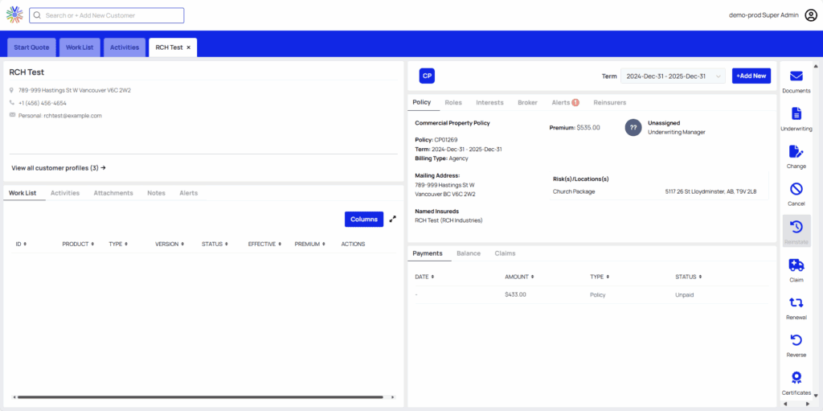Click the Columns button
This screenshot has width=823, height=411.
click(364, 219)
